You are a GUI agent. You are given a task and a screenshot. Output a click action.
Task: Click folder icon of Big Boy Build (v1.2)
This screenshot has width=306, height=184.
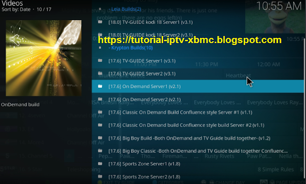(100, 138)
